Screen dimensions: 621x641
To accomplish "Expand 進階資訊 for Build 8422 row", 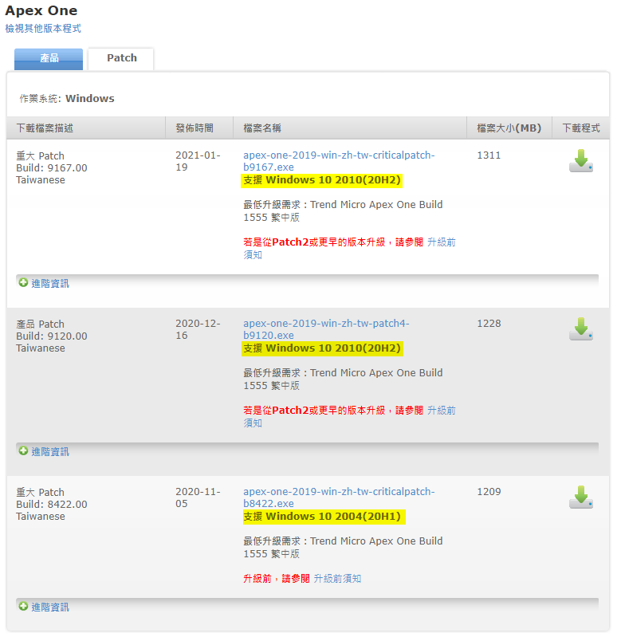I will tap(50, 607).
